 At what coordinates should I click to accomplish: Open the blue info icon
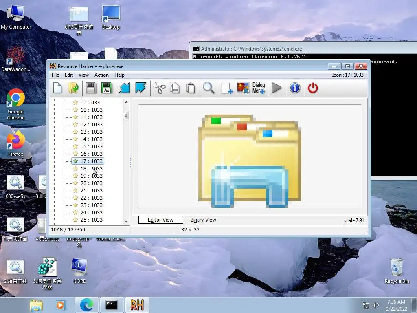tap(295, 88)
